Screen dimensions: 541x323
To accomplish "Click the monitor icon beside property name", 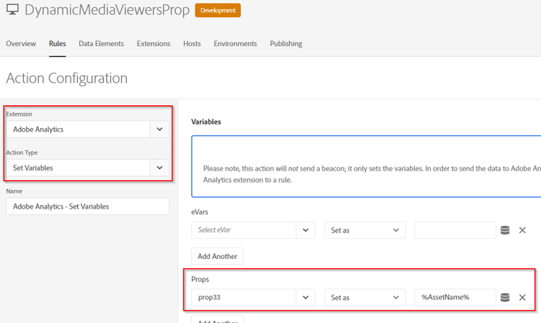I will [12, 10].
